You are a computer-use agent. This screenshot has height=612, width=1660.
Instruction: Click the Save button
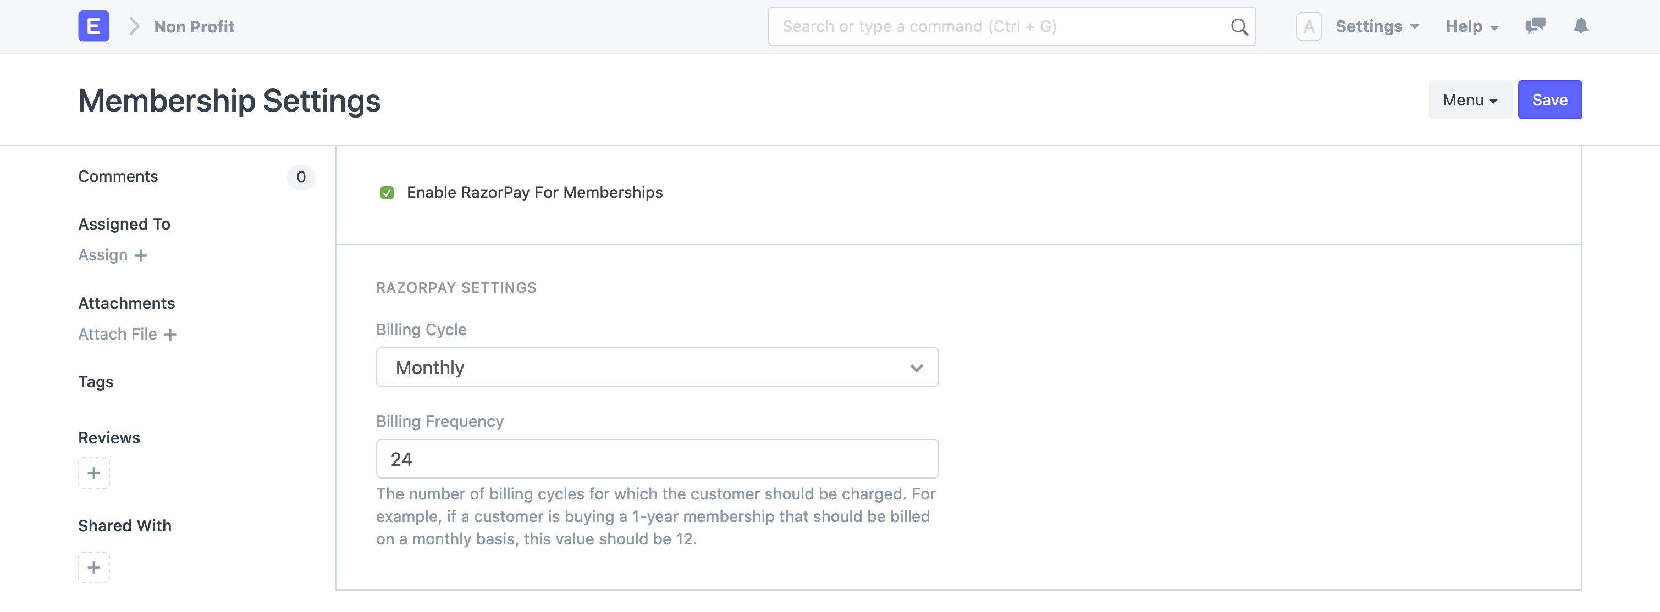1549,101
